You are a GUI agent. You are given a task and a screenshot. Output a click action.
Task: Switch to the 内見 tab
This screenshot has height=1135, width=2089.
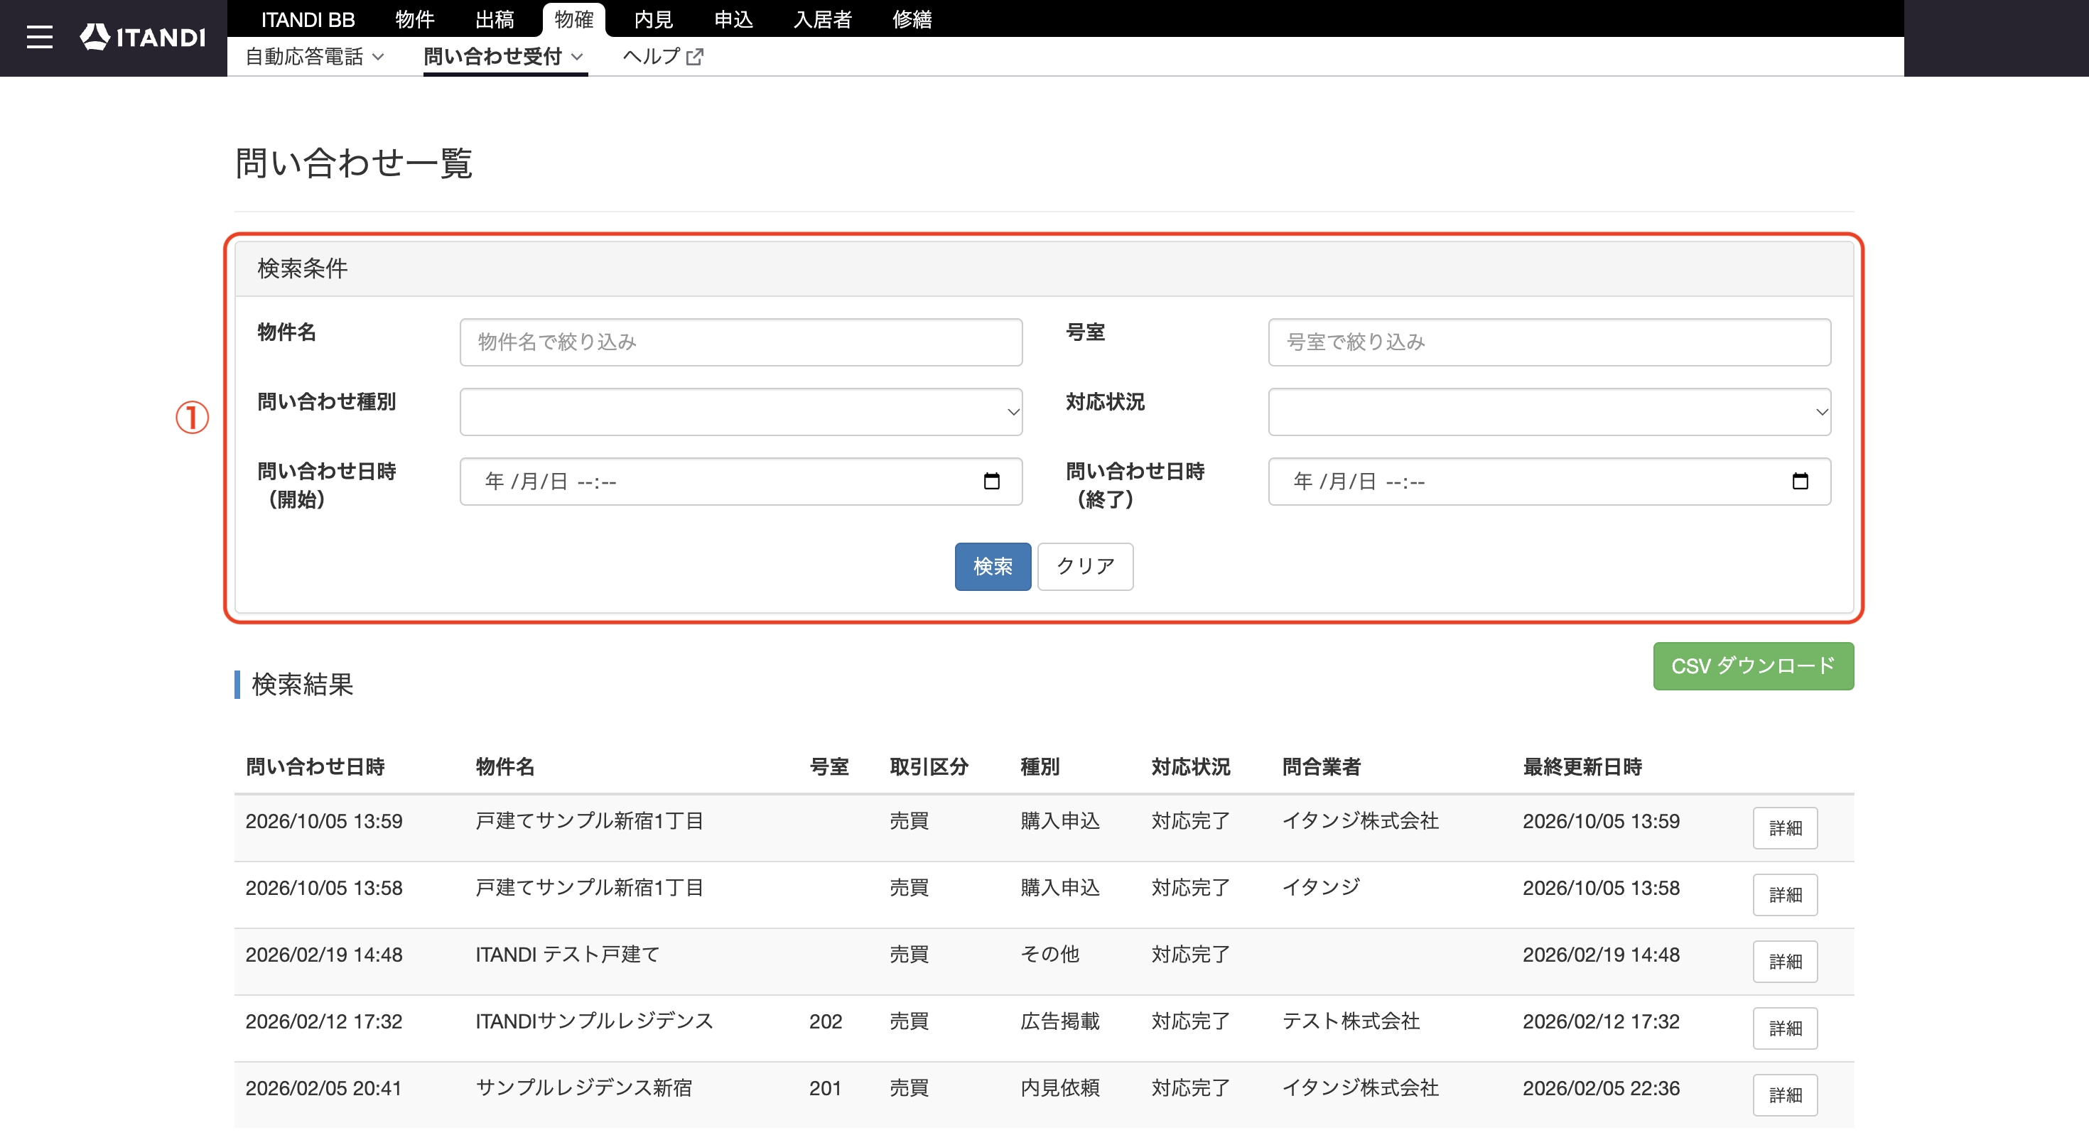[654, 19]
